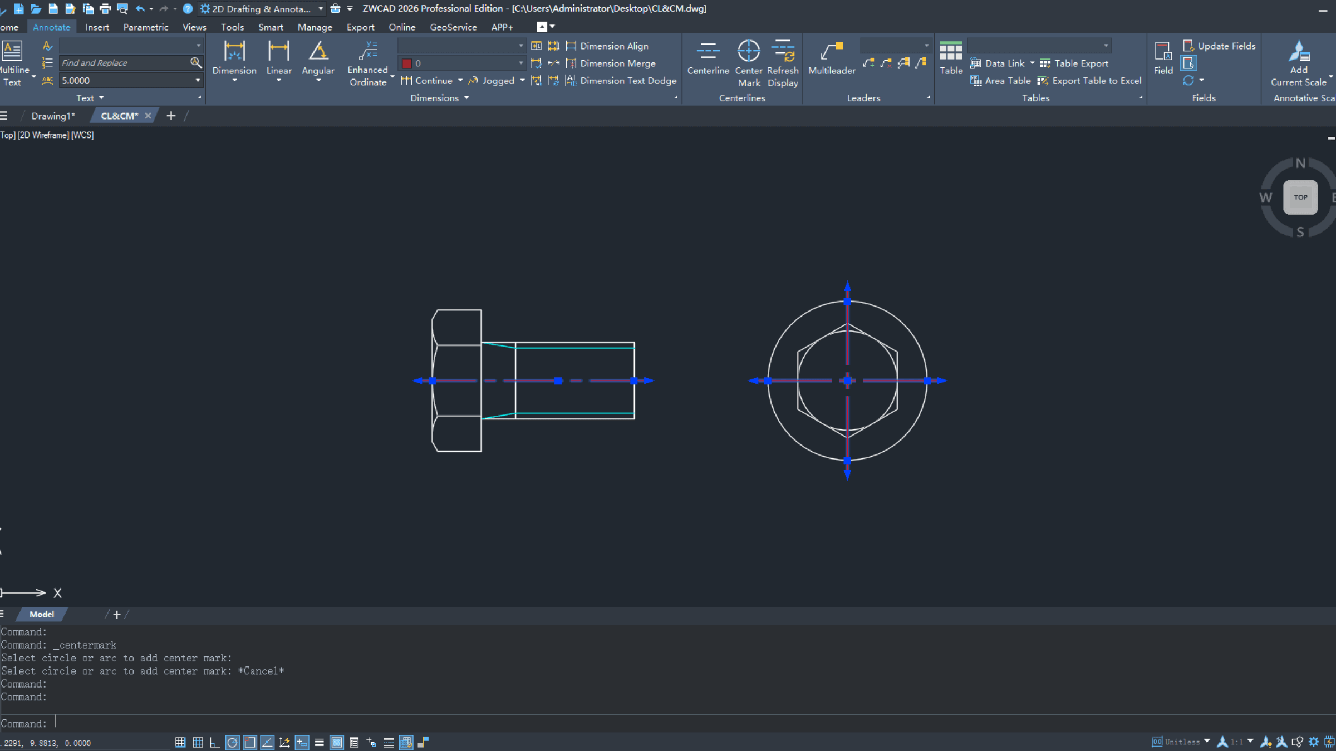Image resolution: width=1336 pixels, height=751 pixels.
Task: Open the Multiline Text tool
Action: (x=12, y=51)
